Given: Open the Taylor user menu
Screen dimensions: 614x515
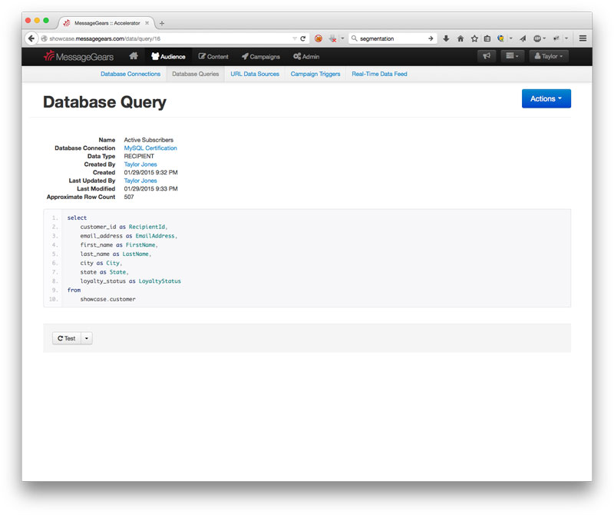Looking at the screenshot, I should point(549,56).
